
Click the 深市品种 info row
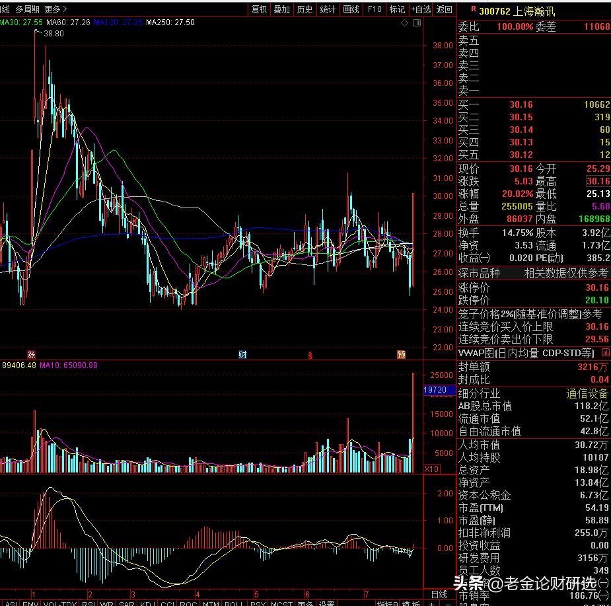coord(534,273)
